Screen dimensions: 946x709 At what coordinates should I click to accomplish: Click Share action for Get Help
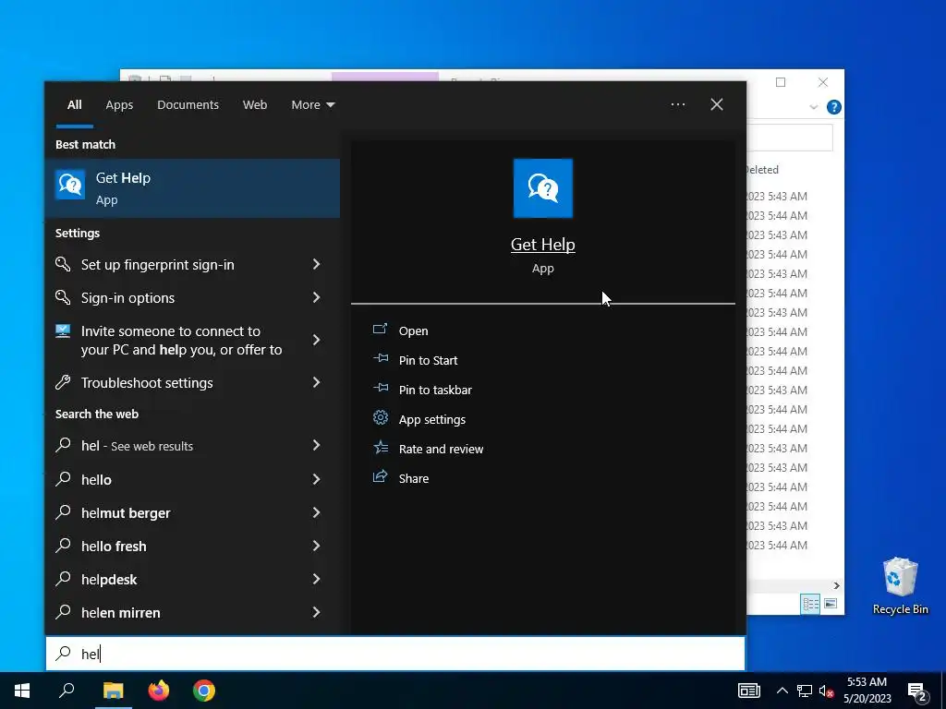(x=414, y=479)
